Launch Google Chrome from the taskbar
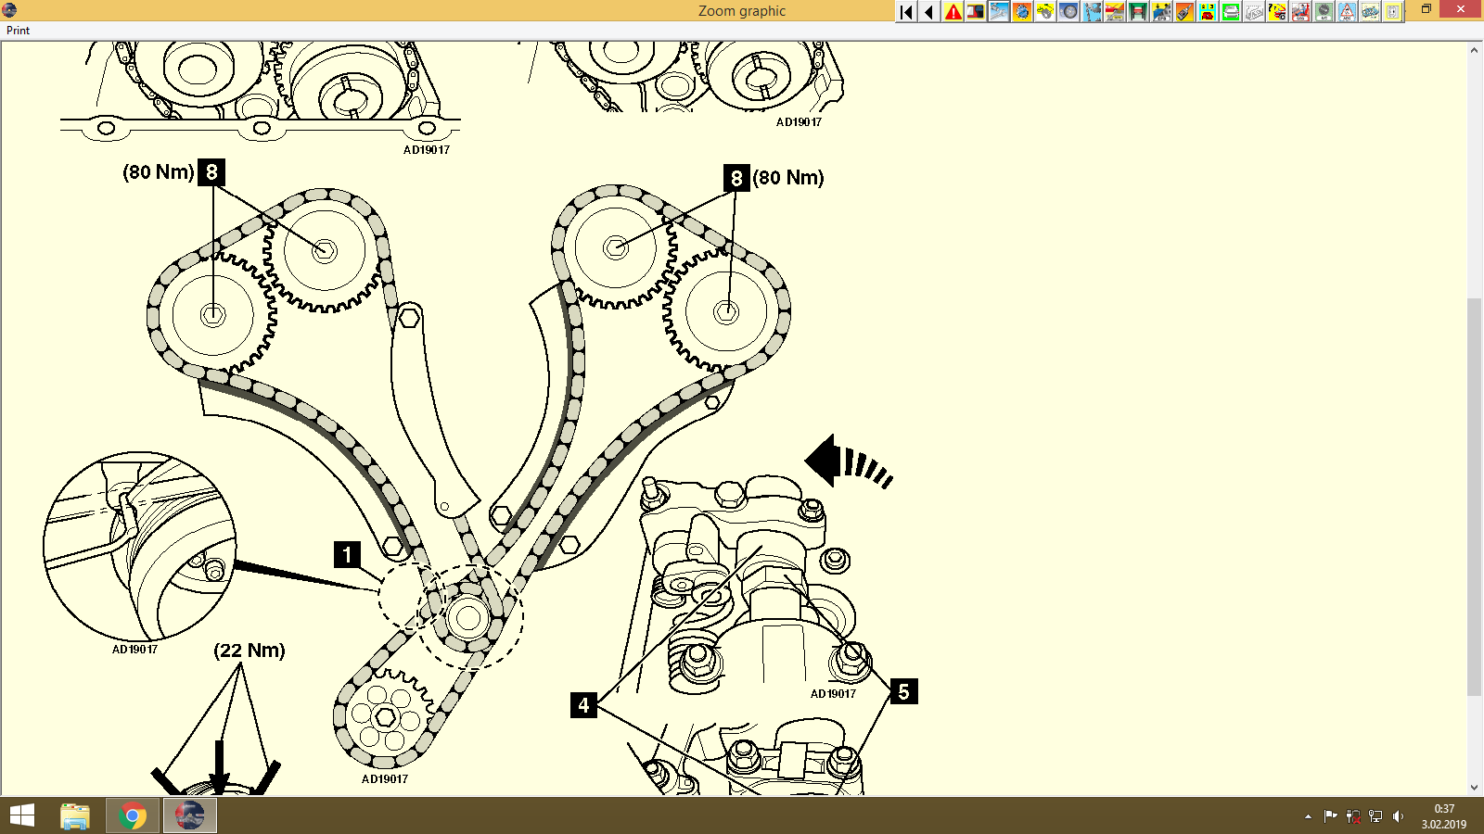1484x834 pixels. coord(132,815)
